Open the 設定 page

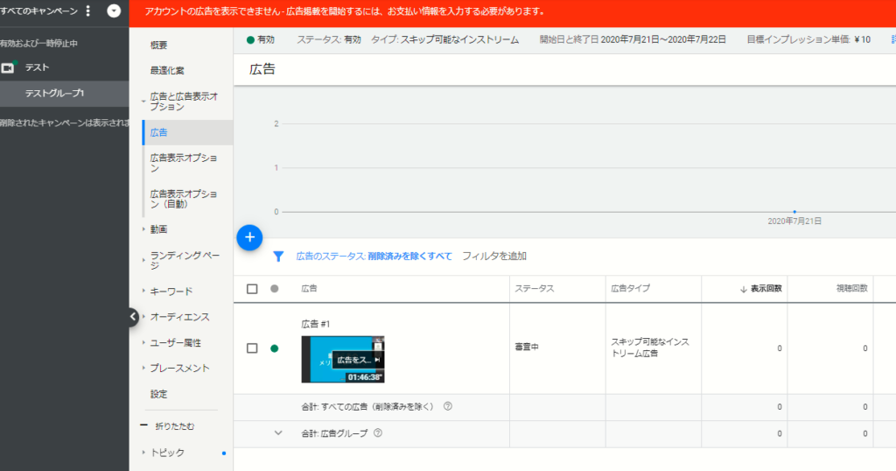pos(159,395)
